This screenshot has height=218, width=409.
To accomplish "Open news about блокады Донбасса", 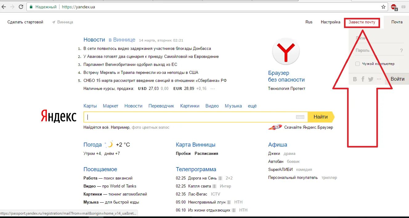I will tap(147, 49).
